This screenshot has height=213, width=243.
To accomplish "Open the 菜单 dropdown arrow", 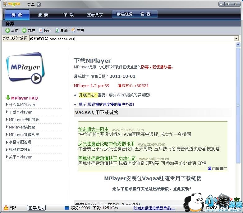I will [39, 5].
